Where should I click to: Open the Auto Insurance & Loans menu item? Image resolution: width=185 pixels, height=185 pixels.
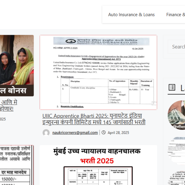(131, 15)
